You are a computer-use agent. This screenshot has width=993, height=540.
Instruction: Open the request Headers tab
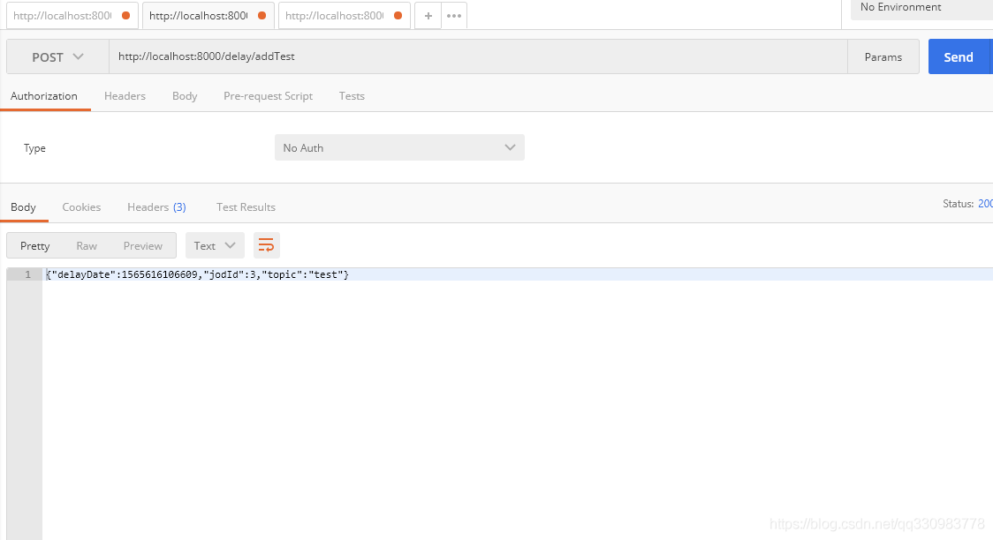point(125,96)
